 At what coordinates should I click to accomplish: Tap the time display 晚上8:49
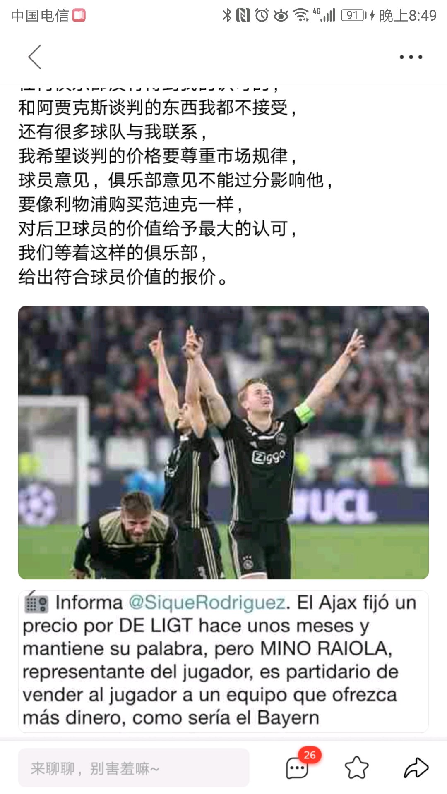408,16
